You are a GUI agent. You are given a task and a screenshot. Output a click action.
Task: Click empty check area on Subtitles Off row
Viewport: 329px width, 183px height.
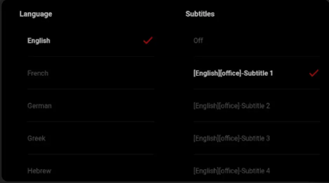(314, 41)
